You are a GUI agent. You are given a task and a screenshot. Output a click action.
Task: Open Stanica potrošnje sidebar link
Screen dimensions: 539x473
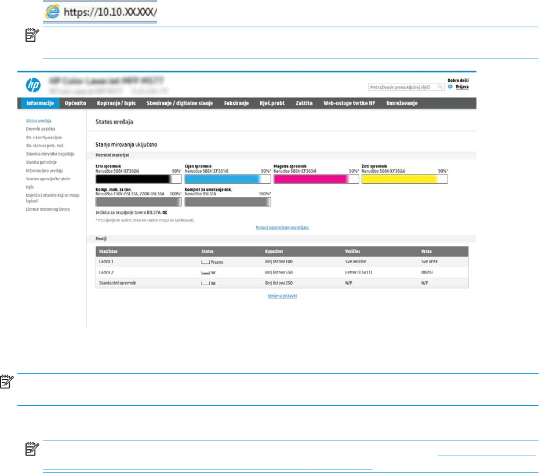click(x=41, y=162)
